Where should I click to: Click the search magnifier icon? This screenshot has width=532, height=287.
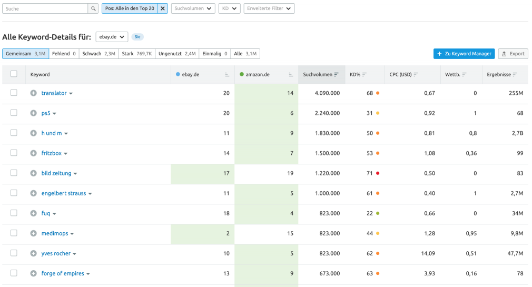pyautogui.click(x=93, y=8)
